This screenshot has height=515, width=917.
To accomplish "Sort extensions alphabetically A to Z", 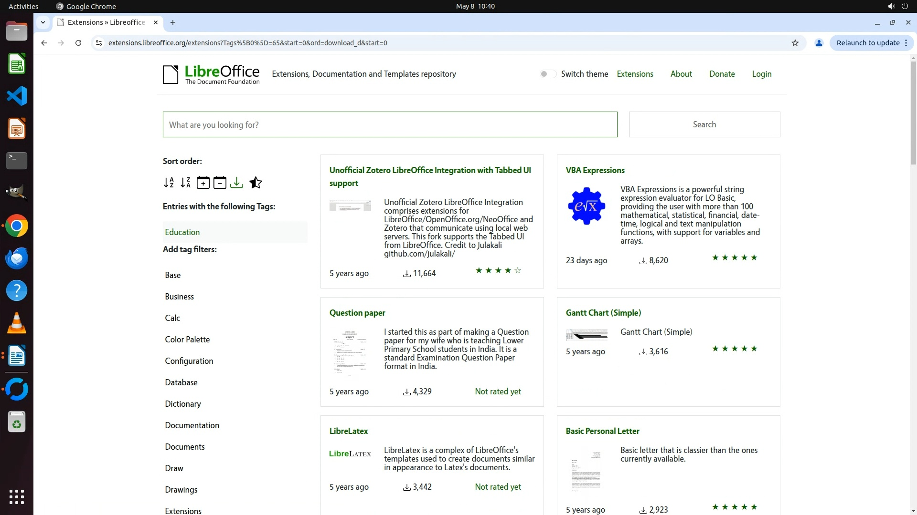I will pos(169,183).
